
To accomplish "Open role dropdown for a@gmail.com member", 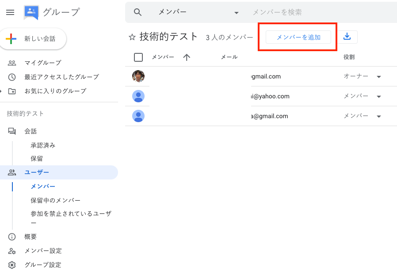I will 379,116.
